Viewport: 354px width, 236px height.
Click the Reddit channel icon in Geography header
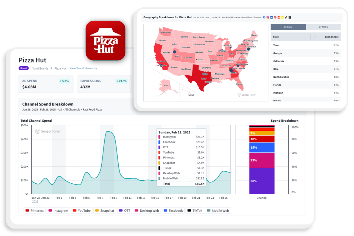[x=279, y=17]
